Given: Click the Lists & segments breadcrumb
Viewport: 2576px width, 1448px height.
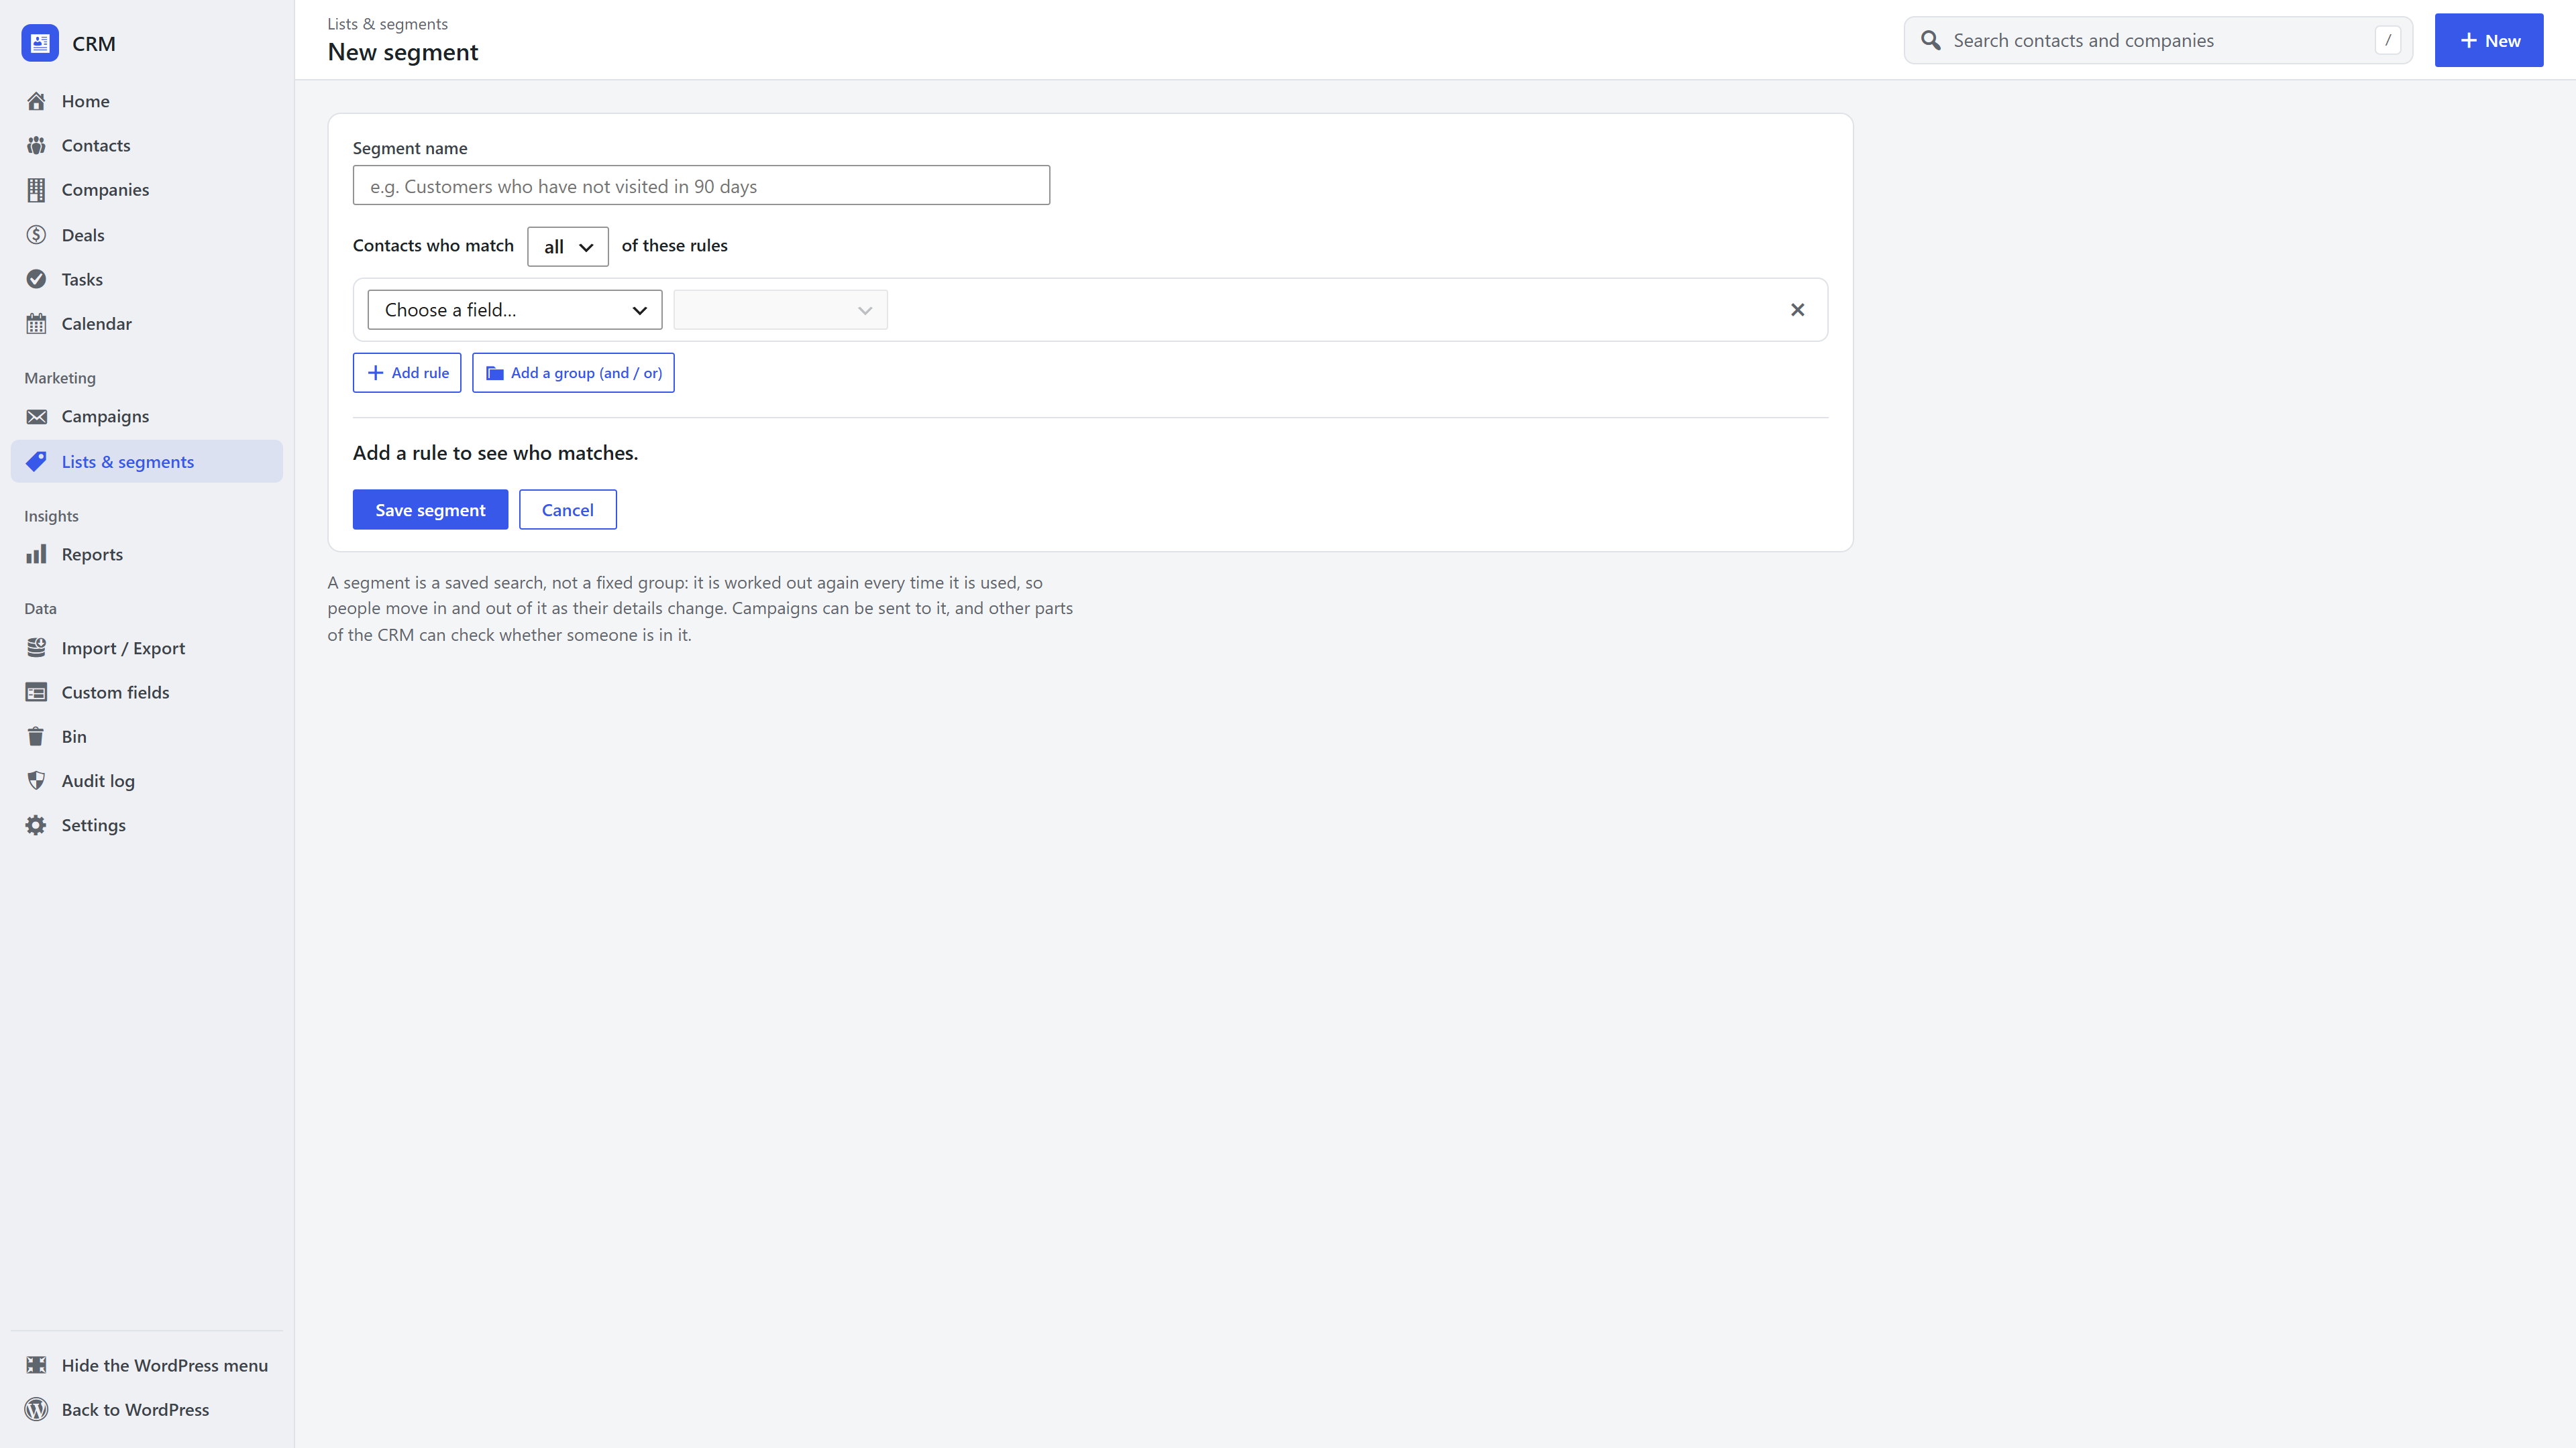Looking at the screenshot, I should pos(387,24).
